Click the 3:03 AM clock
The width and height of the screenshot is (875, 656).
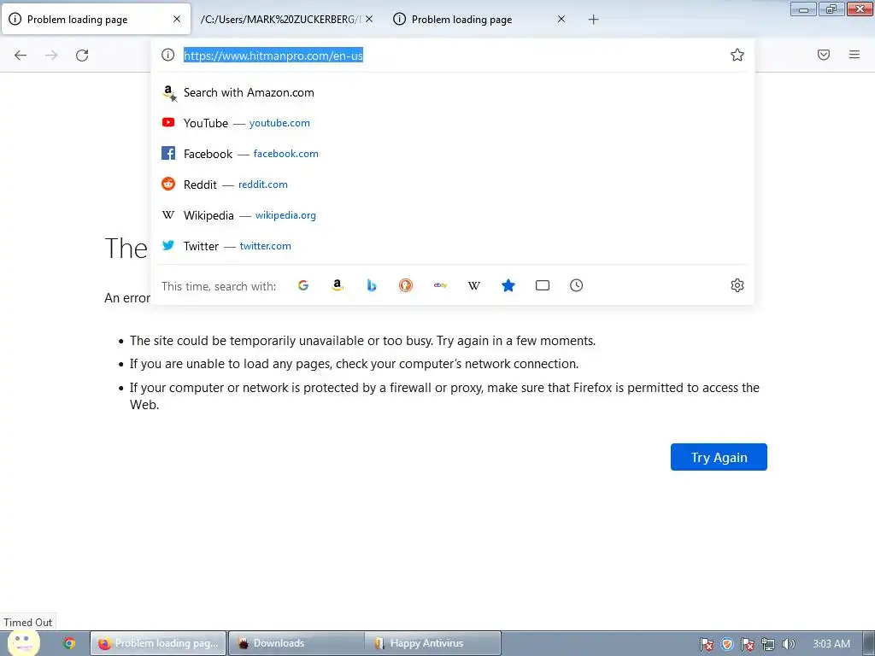(x=831, y=644)
